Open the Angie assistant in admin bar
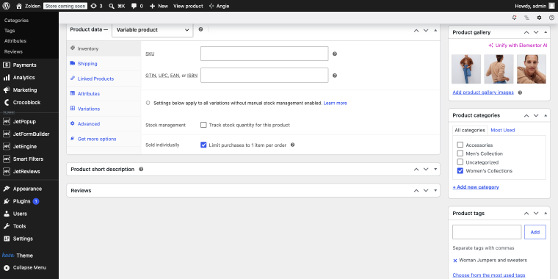558x279 pixels. pos(219,6)
